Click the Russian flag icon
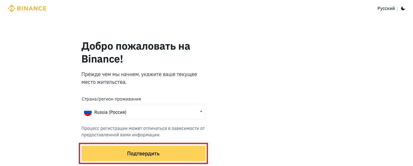Viewport: 413px width, 166px height. (x=88, y=112)
